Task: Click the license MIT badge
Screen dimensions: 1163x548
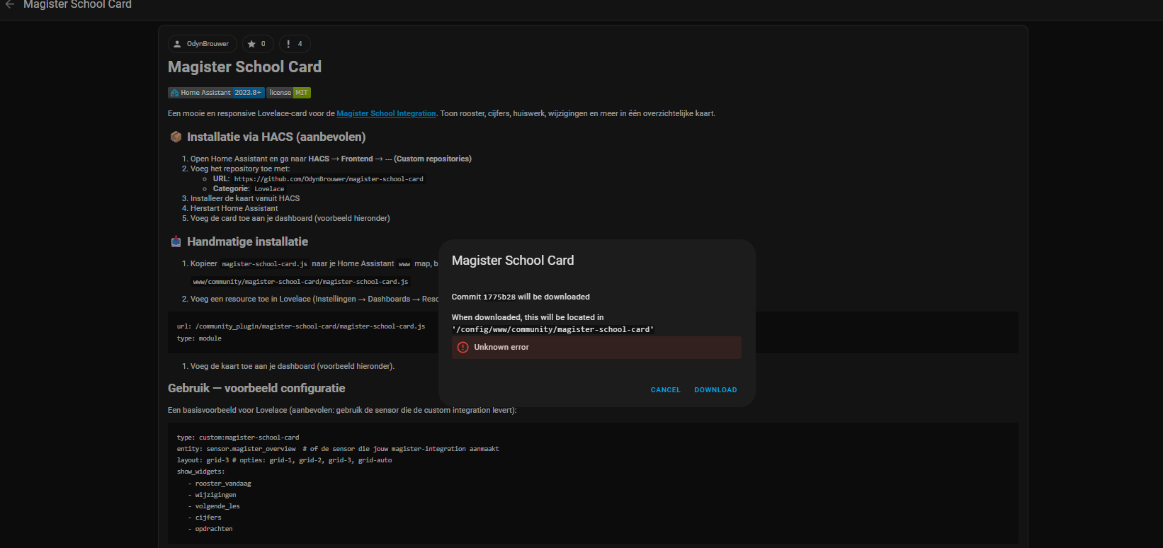Action: click(x=289, y=93)
